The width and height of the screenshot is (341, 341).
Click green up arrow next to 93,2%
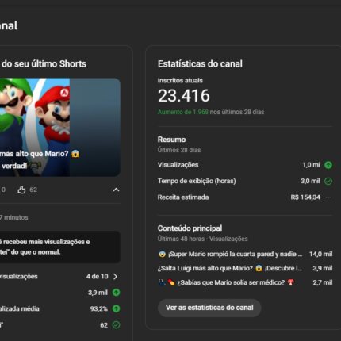116,308
